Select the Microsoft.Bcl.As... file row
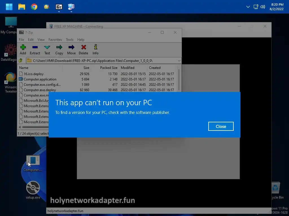This screenshot has height=216, width=289. 34,100
